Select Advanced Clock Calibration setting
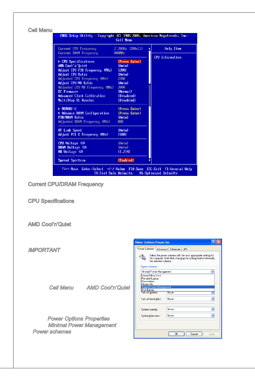Screen dimensions: 255x383 click(97, 96)
